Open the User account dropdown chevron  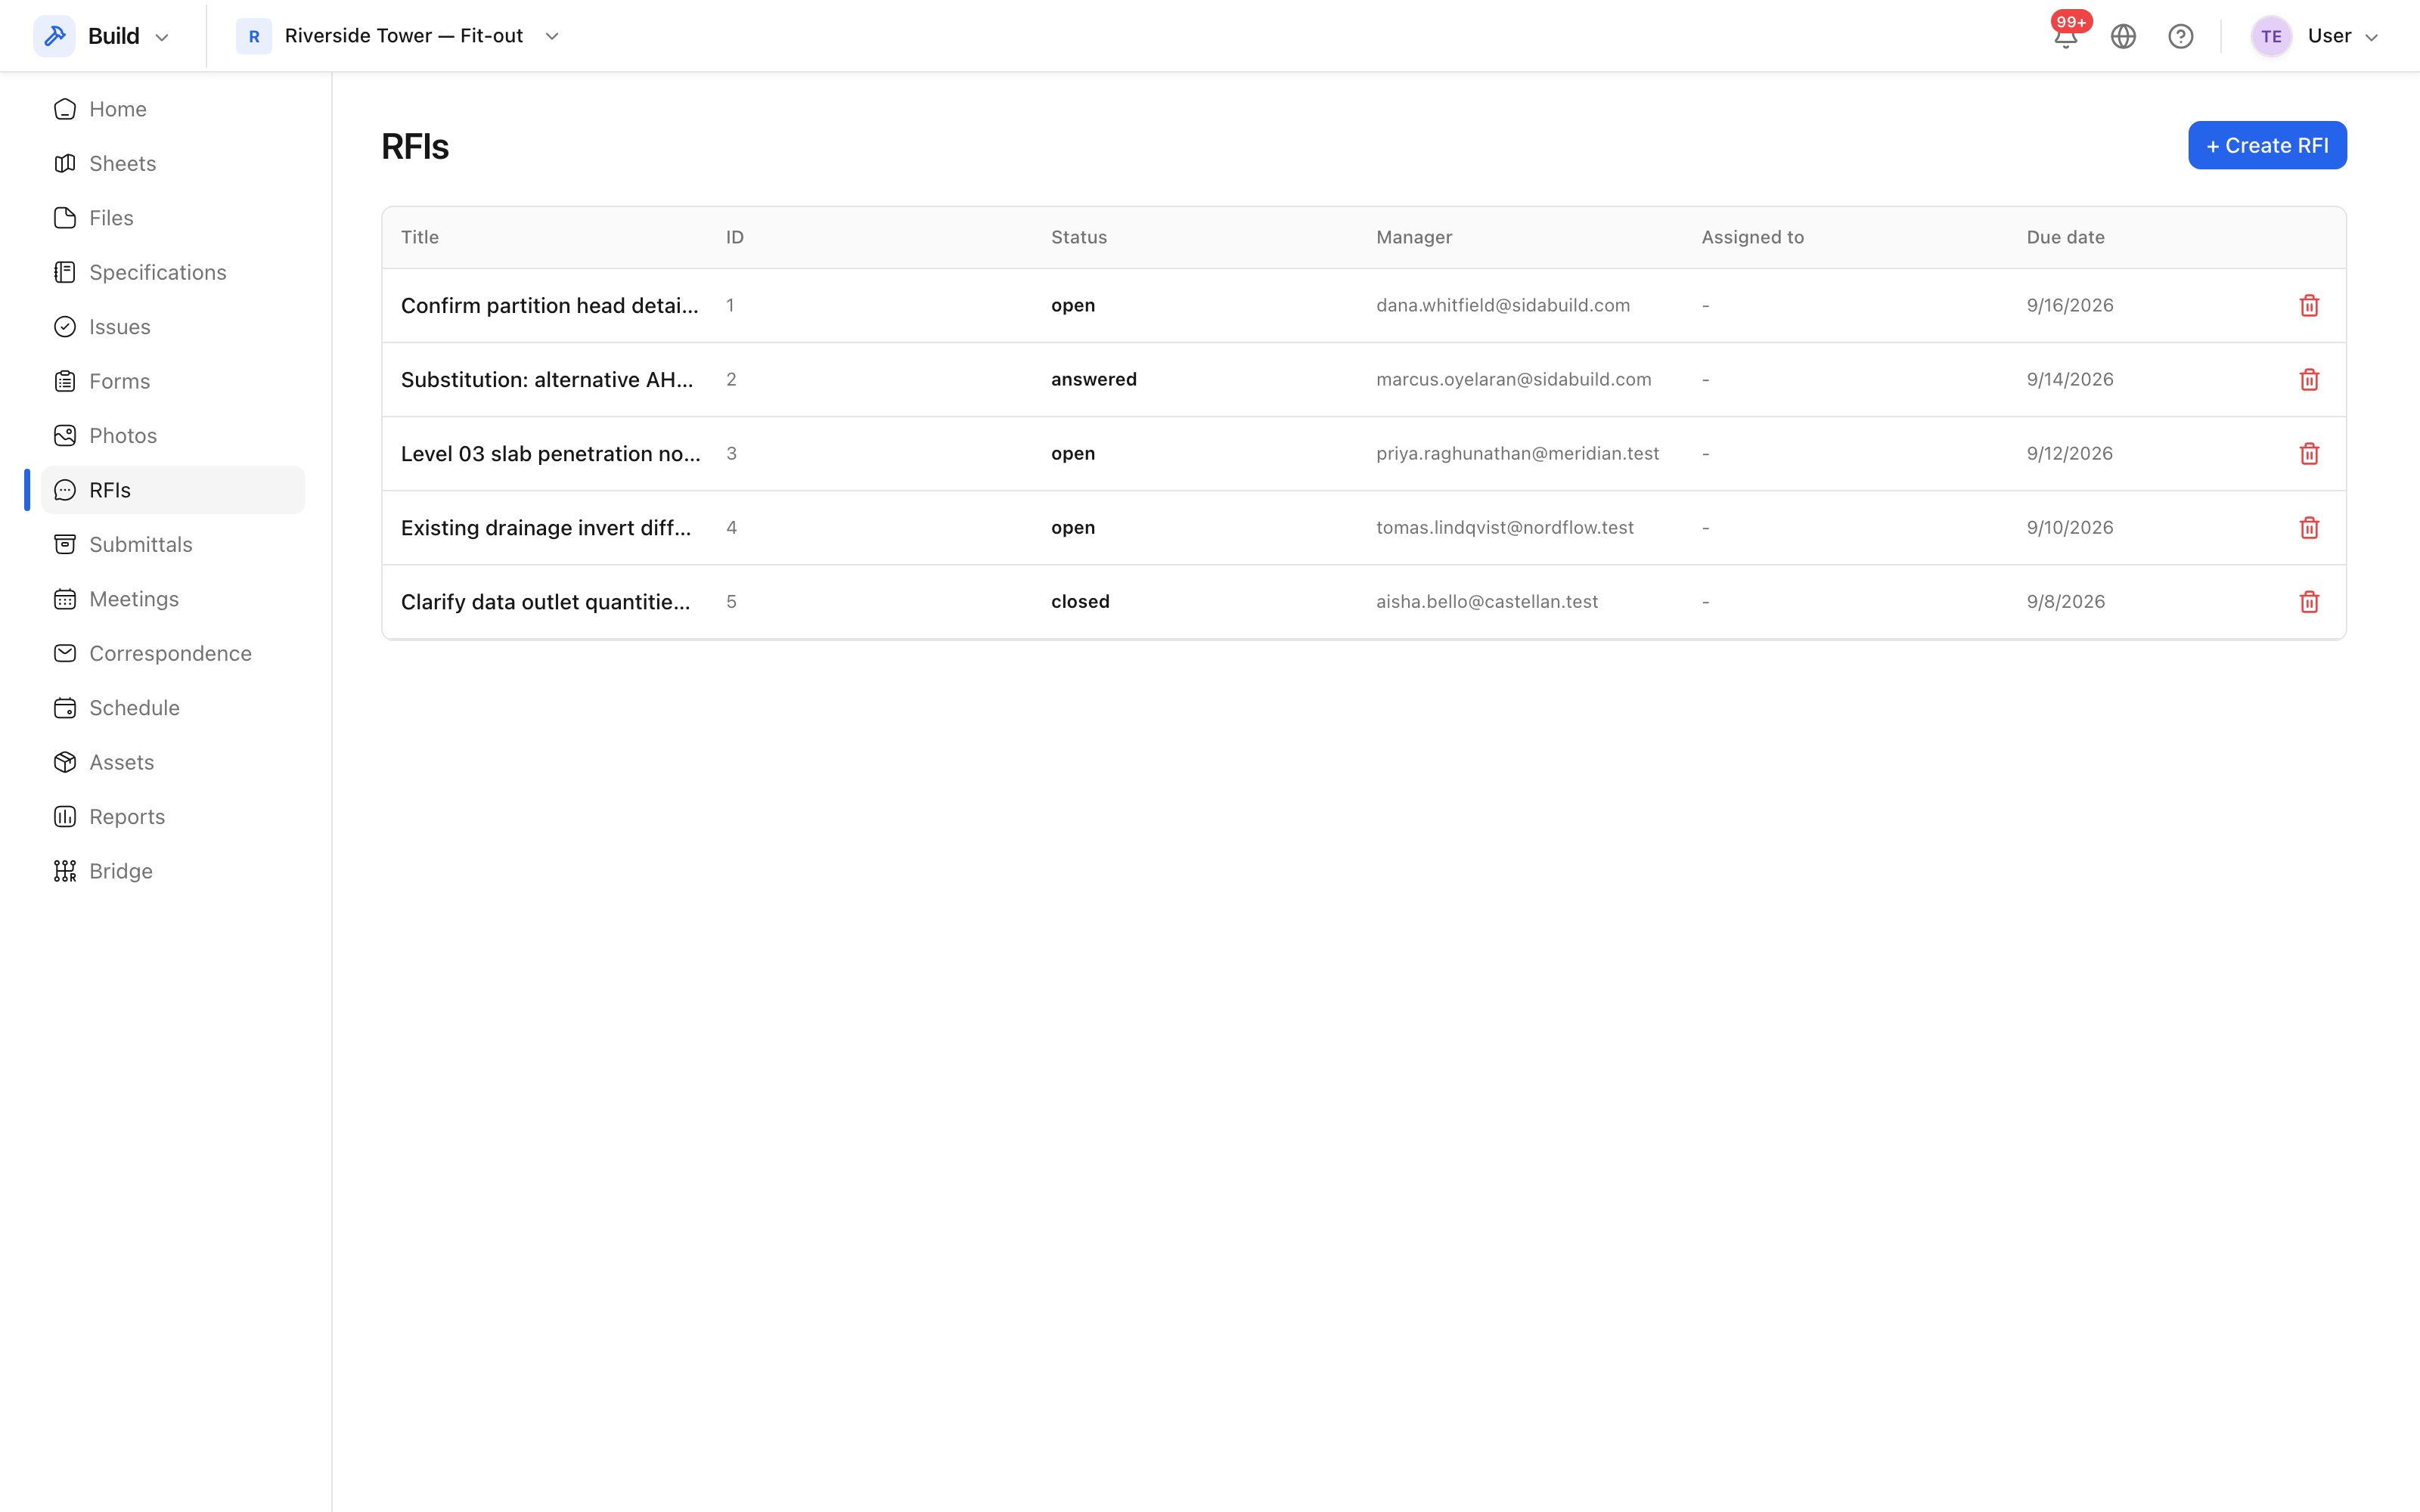2371,38
